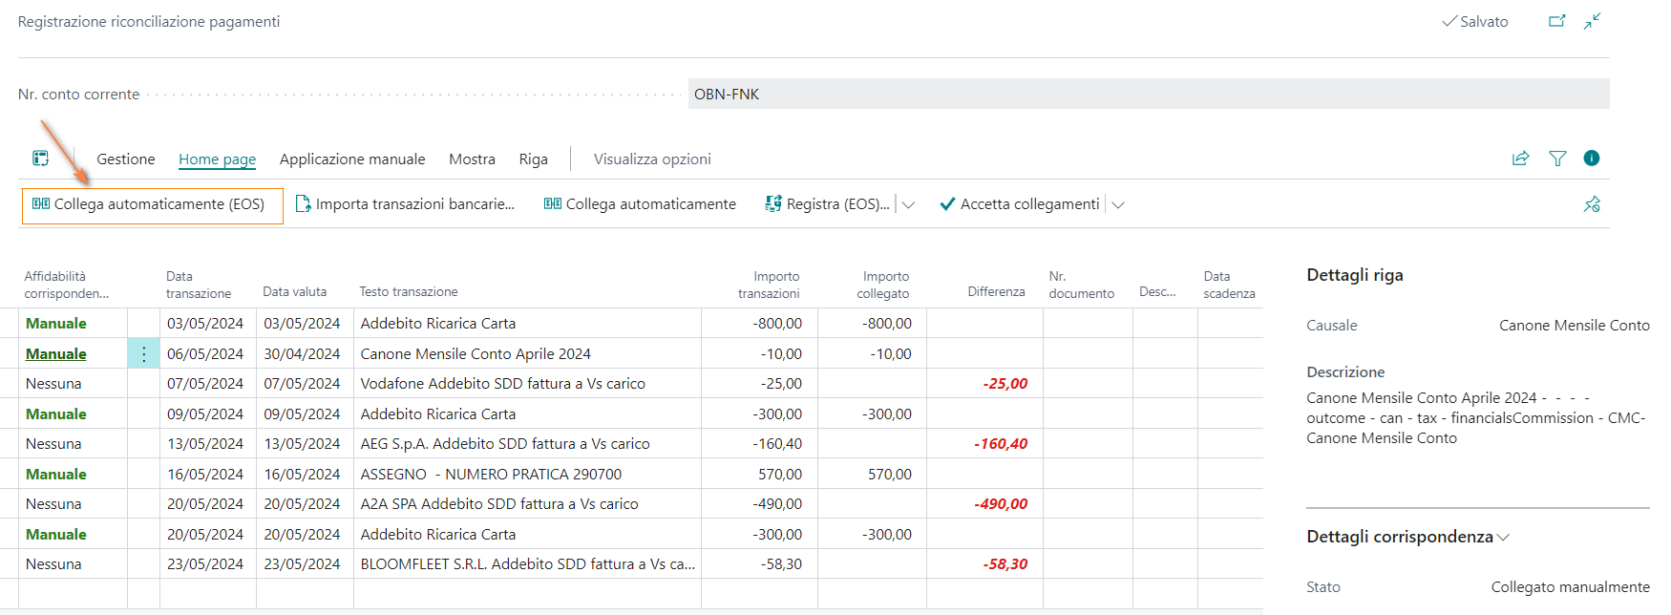Click the Accetta collegamenti checkmark icon
Screen dimensions: 1671x615
pos(947,204)
